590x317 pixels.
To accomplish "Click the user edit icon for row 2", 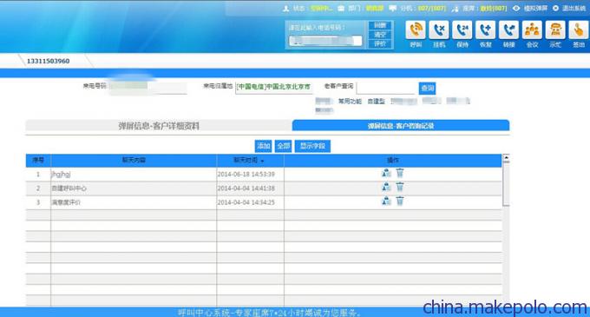I will point(386,187).
